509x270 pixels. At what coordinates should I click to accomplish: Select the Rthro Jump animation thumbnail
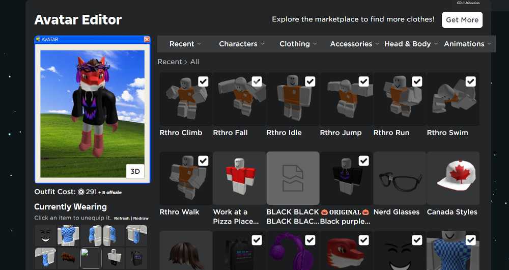click(346, 99)
